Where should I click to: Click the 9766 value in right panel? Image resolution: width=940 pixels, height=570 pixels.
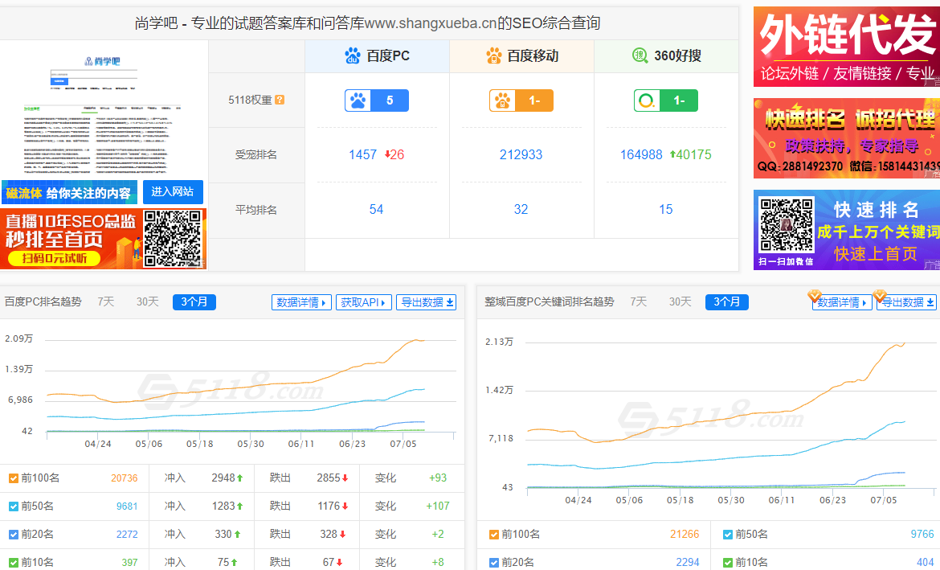point(922,535)
